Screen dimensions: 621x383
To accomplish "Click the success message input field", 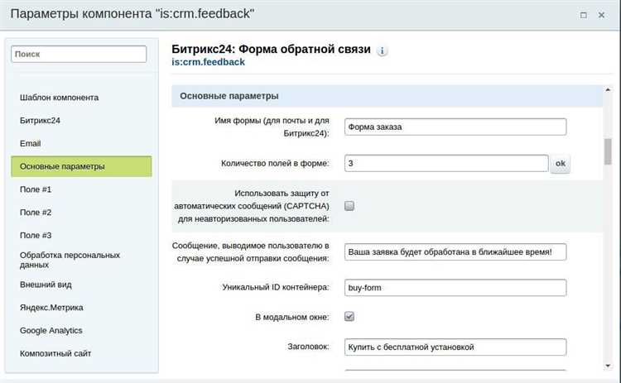I will coord(455,252).
